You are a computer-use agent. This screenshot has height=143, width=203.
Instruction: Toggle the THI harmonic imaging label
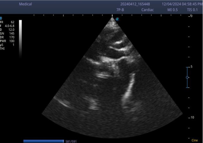pyautogui.click(x=3, y=48)
